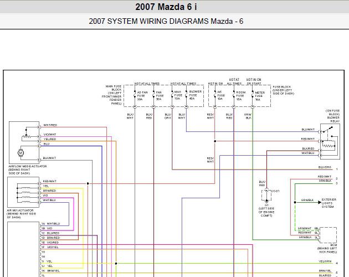Click the '1B VIO' connector pin label

click(47, 228)
